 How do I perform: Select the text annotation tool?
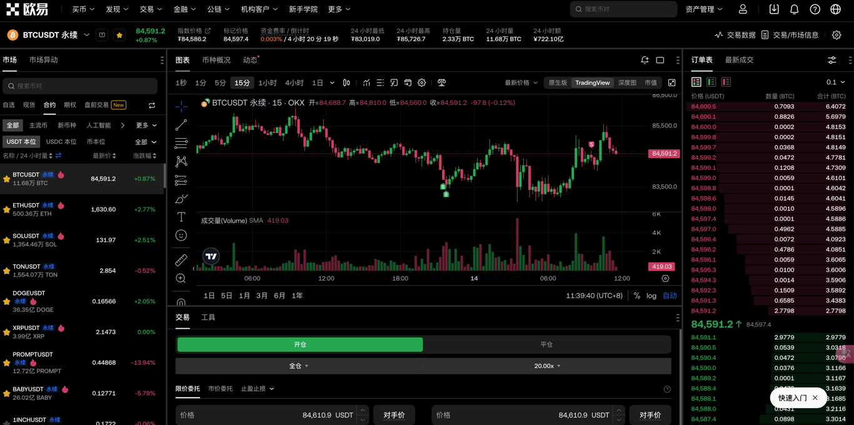[x=181, y=217]
